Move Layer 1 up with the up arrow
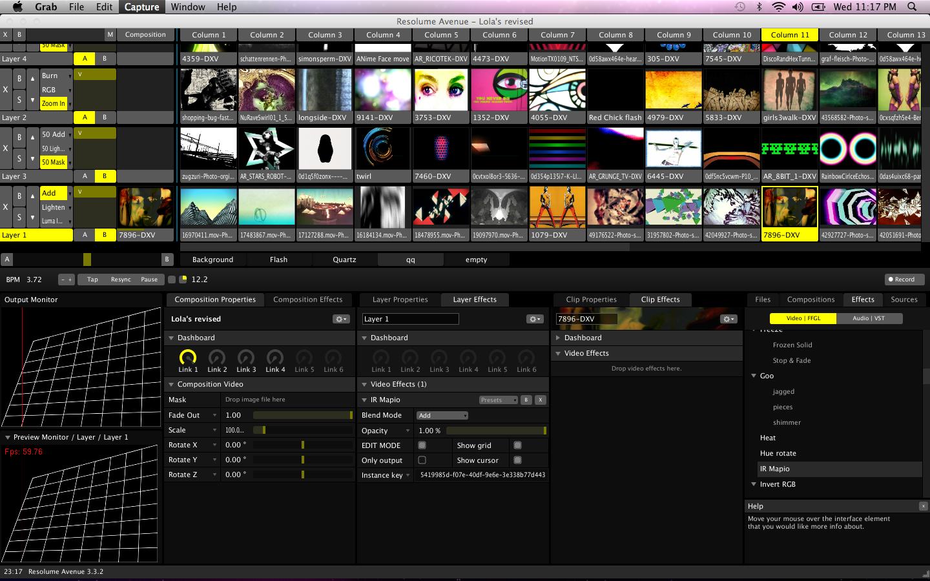 (32, 196)
